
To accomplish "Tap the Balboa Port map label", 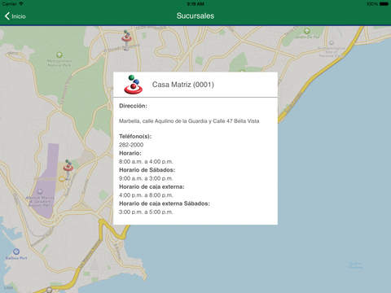I will [x=16, y=258].
